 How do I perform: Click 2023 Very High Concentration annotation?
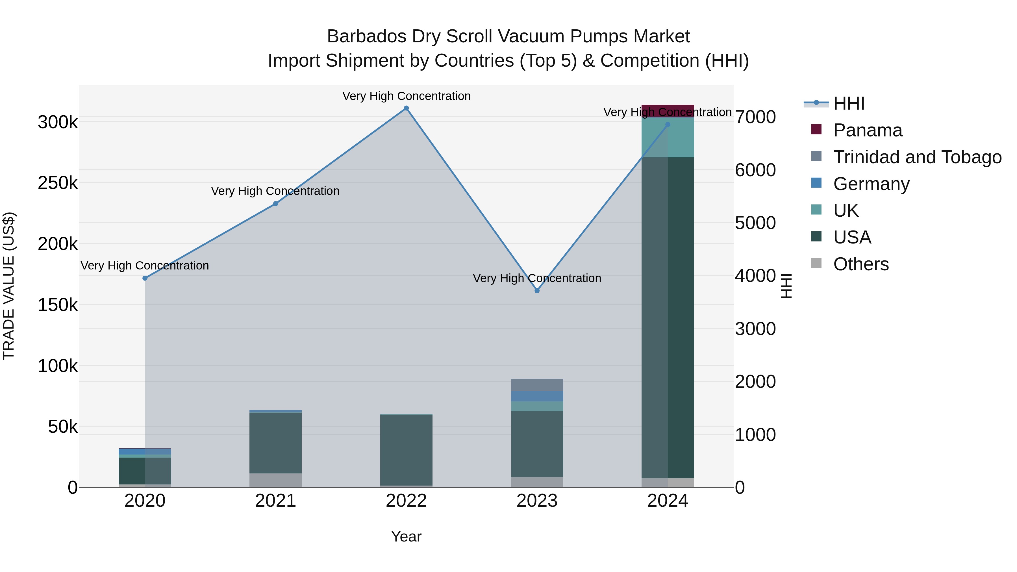tap(537, 278)
